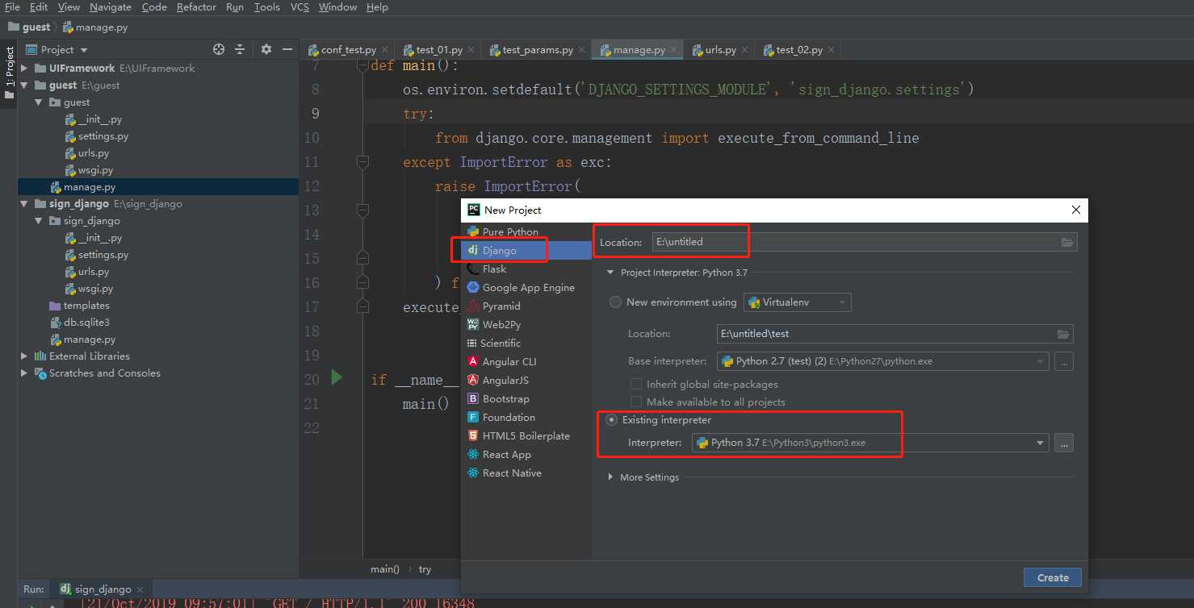
Task: Select Google App Engine project type
Action: 528,288
